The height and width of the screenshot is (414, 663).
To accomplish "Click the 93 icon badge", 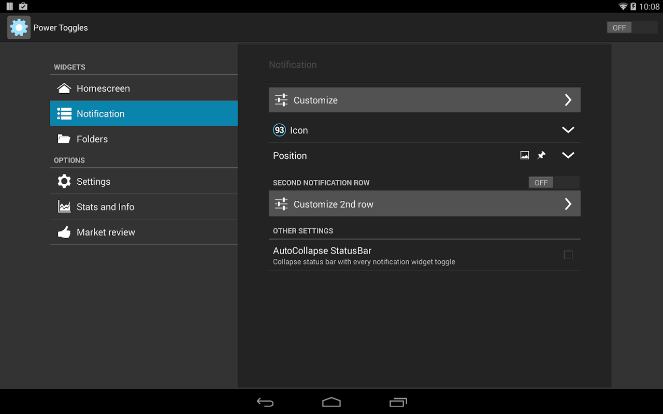I will [x=279, y=130].
